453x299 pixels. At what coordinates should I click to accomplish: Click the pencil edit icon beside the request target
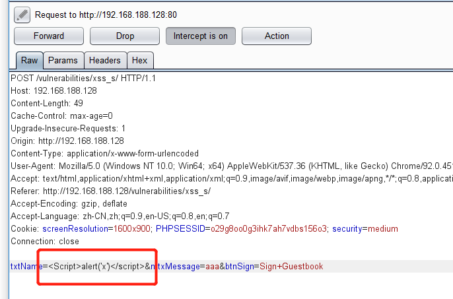pyautogui.click(x=22, y=15)
